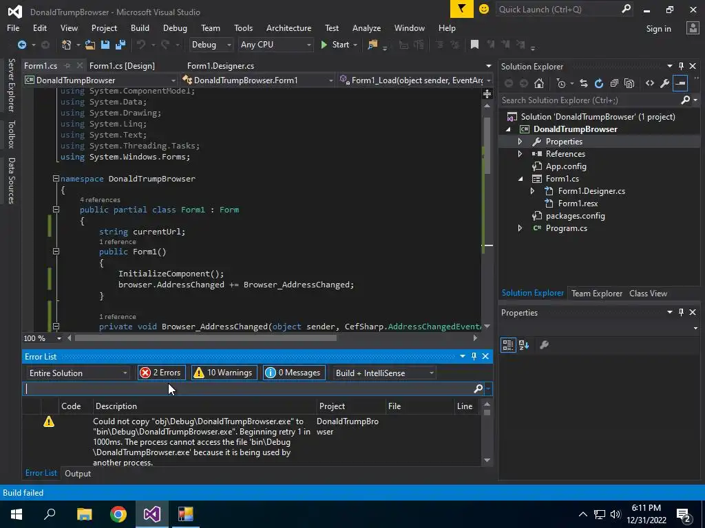
Task: Click the Solution Explorer search magnifier icon
Action: click(685, 100)
